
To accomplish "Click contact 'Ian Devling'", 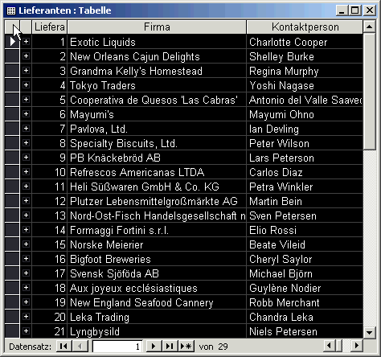I will (x=305, y=129).
